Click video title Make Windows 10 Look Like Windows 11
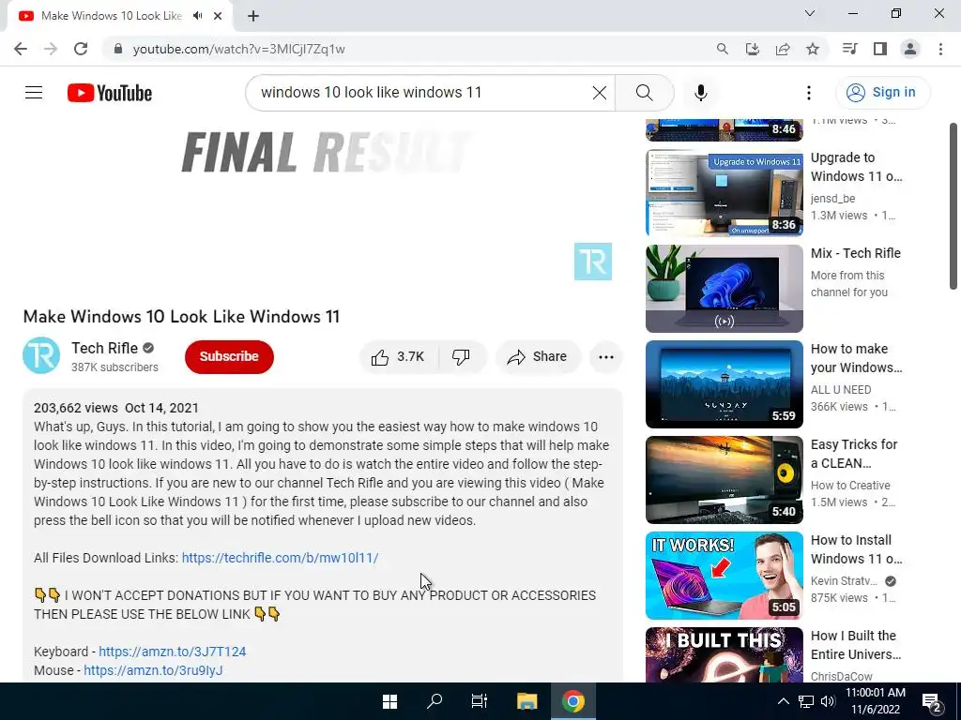This screenshot has height=720, width=961. point(181,317)
